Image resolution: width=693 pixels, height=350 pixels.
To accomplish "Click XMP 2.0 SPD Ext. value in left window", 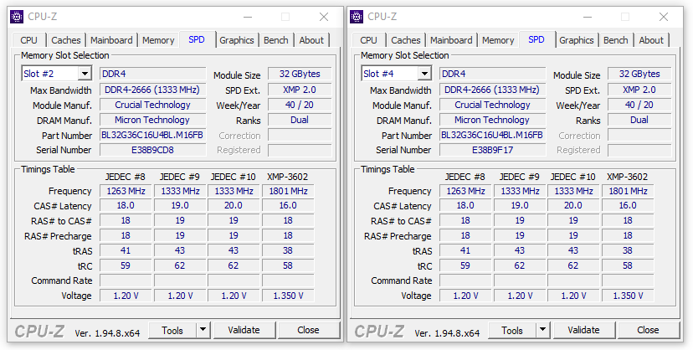I will 300,90.
